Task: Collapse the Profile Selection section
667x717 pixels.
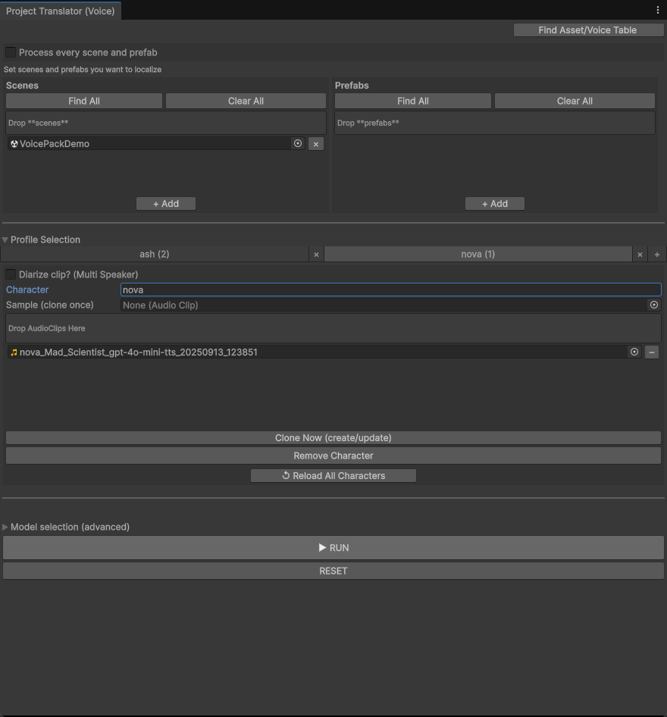Action: click(5, 240)
